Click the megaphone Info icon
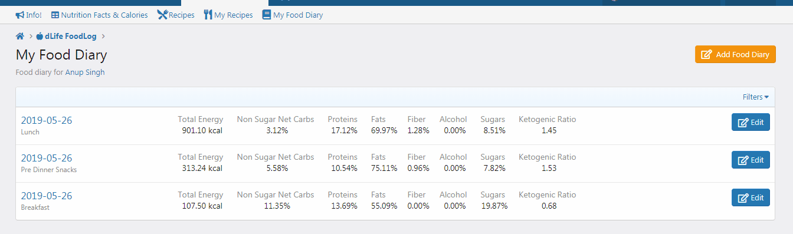Image resolution: width=793 pixels, height=234 pixels. 19,15
